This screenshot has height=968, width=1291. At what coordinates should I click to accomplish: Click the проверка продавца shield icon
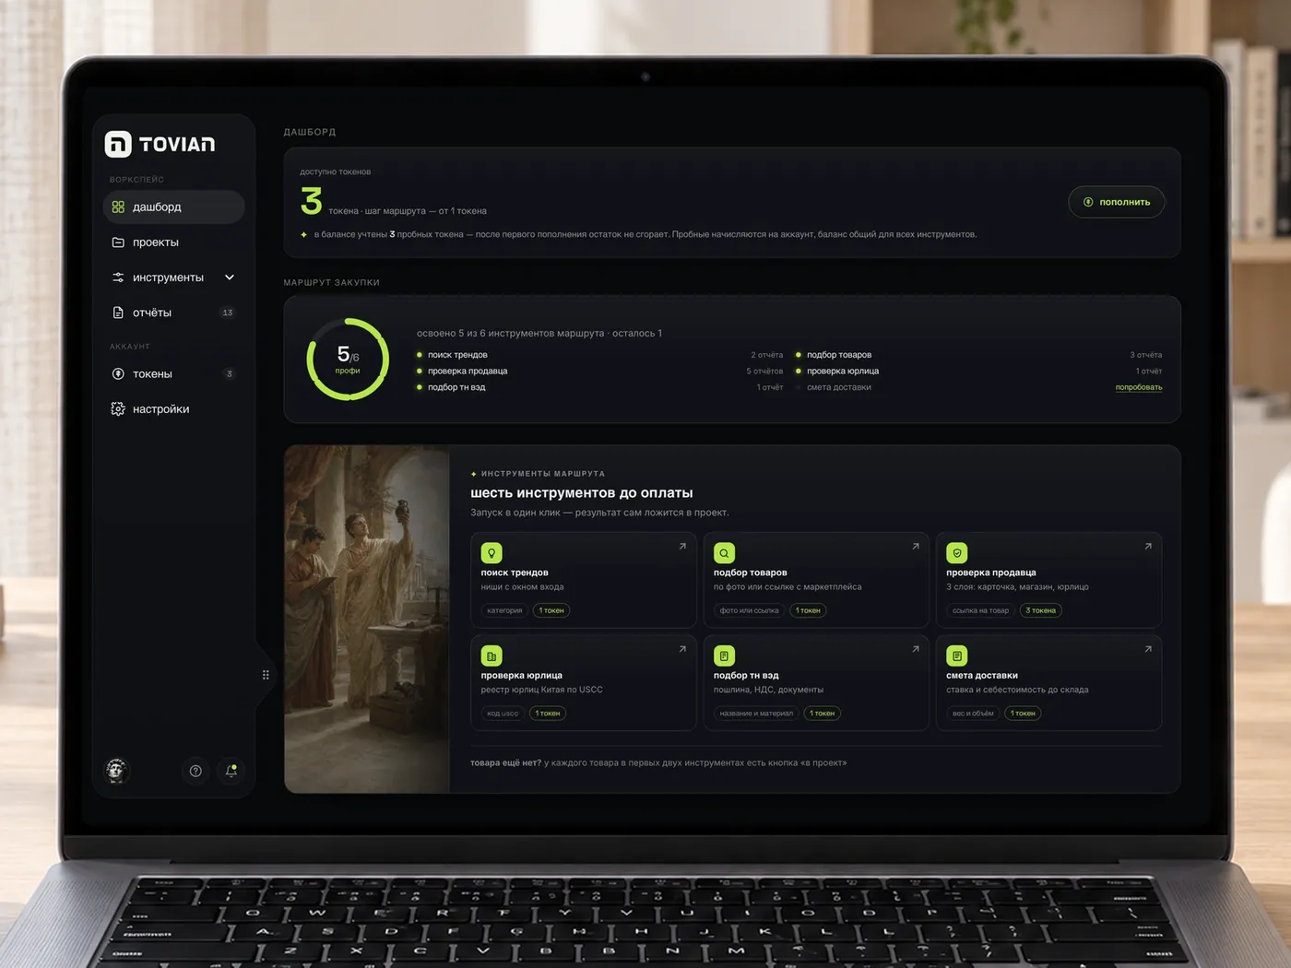click(957, 553)
